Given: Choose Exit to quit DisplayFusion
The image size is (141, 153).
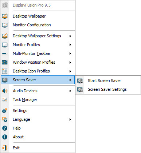Looking at the screenshot, I should (x=38, y=148).
